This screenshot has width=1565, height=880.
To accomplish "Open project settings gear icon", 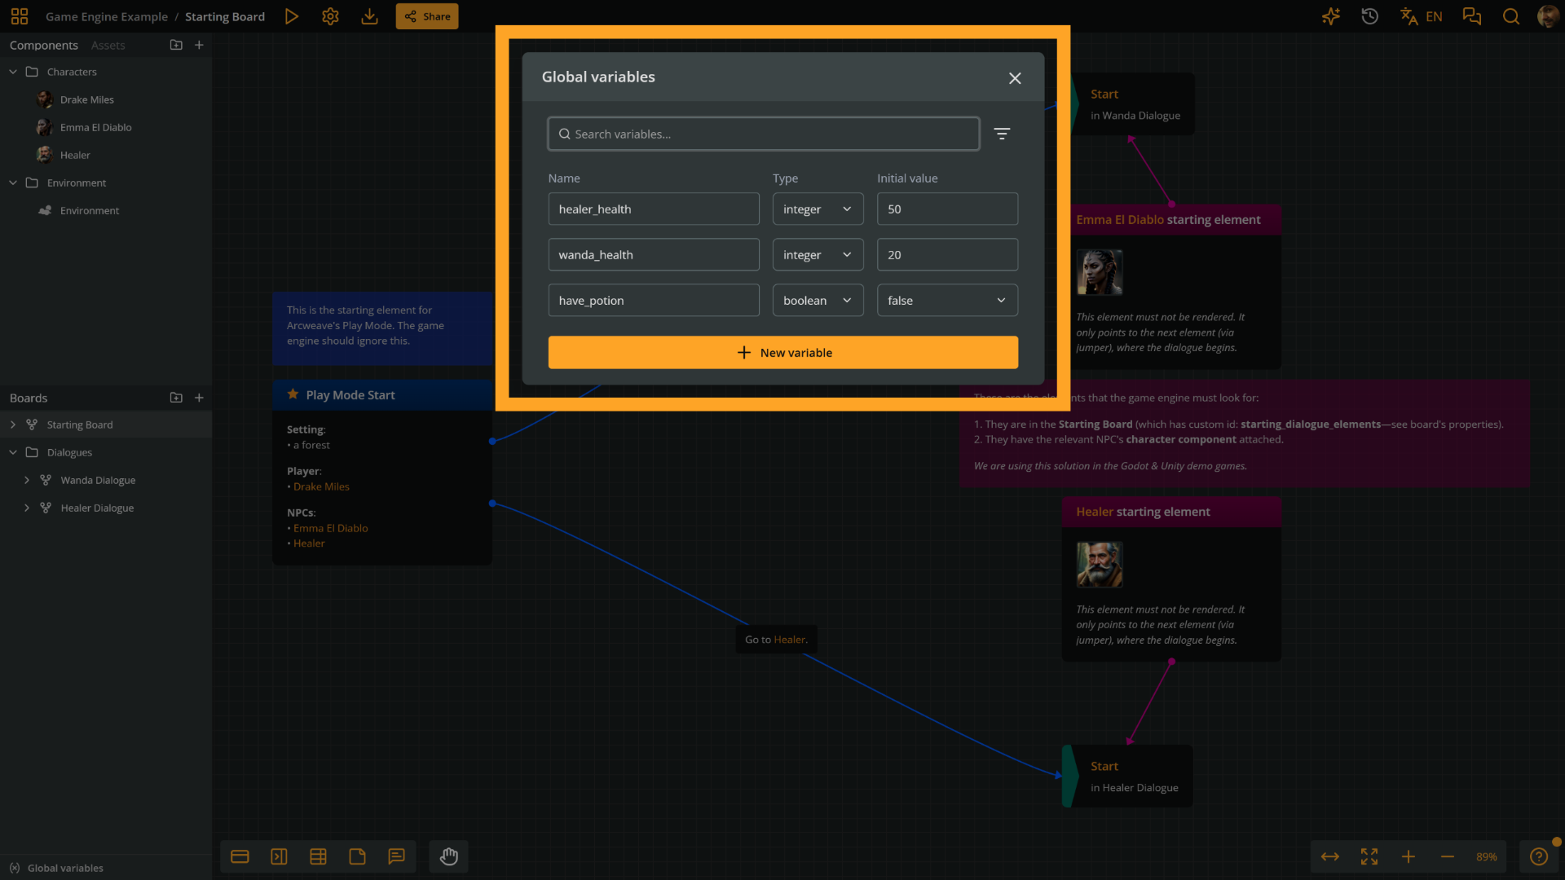I will coord(330,16).
